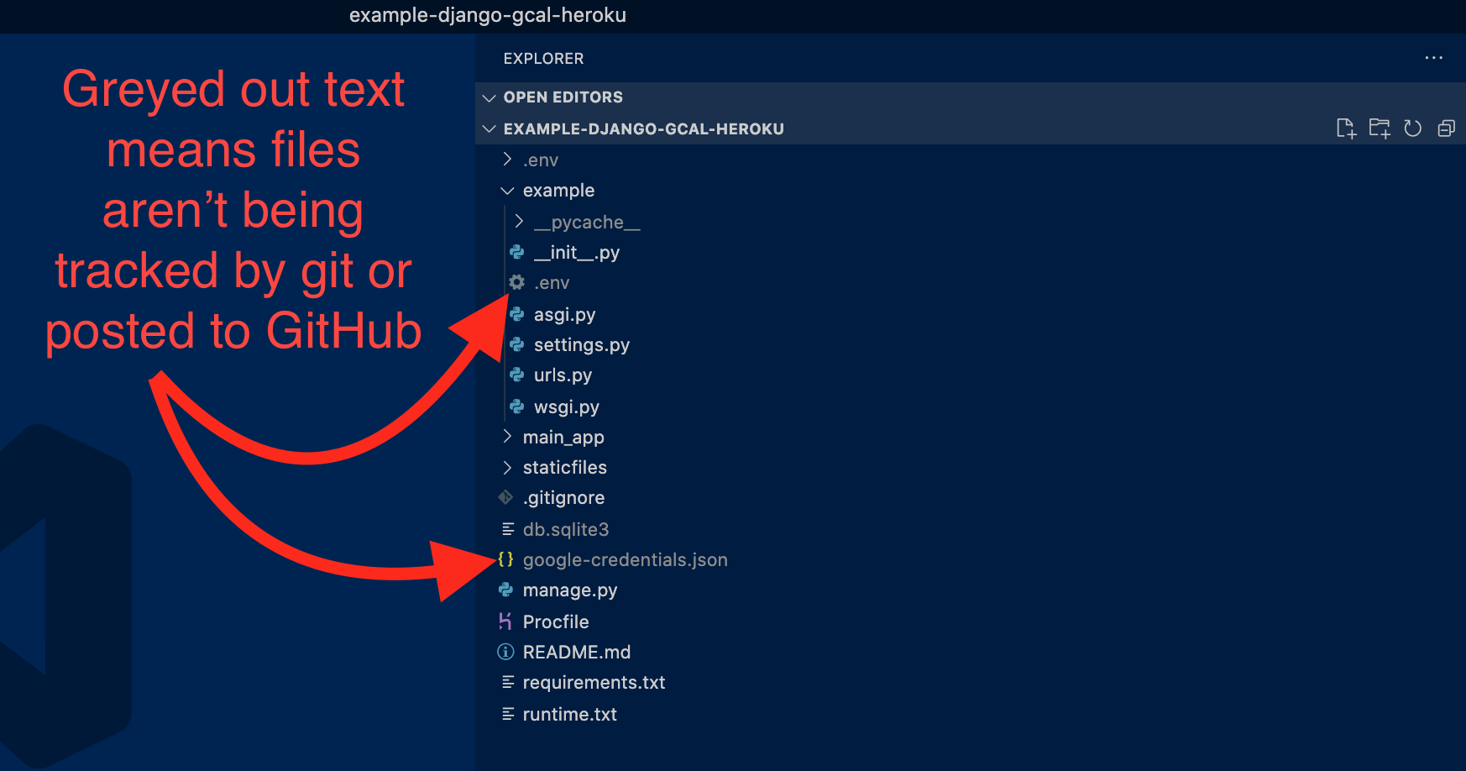Collapse all folders using the collapse icon

tap(1447, 128)
